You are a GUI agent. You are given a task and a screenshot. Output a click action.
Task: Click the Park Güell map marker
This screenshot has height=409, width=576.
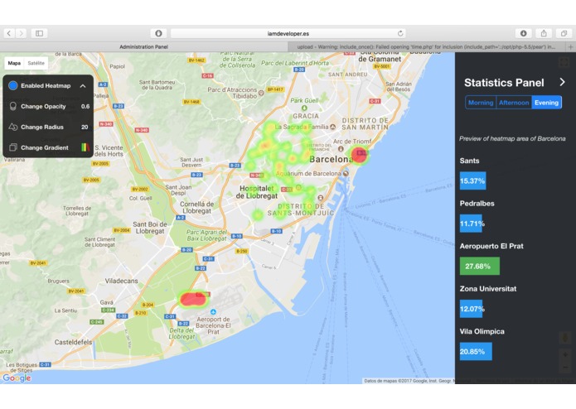click(x=304, y=108)
